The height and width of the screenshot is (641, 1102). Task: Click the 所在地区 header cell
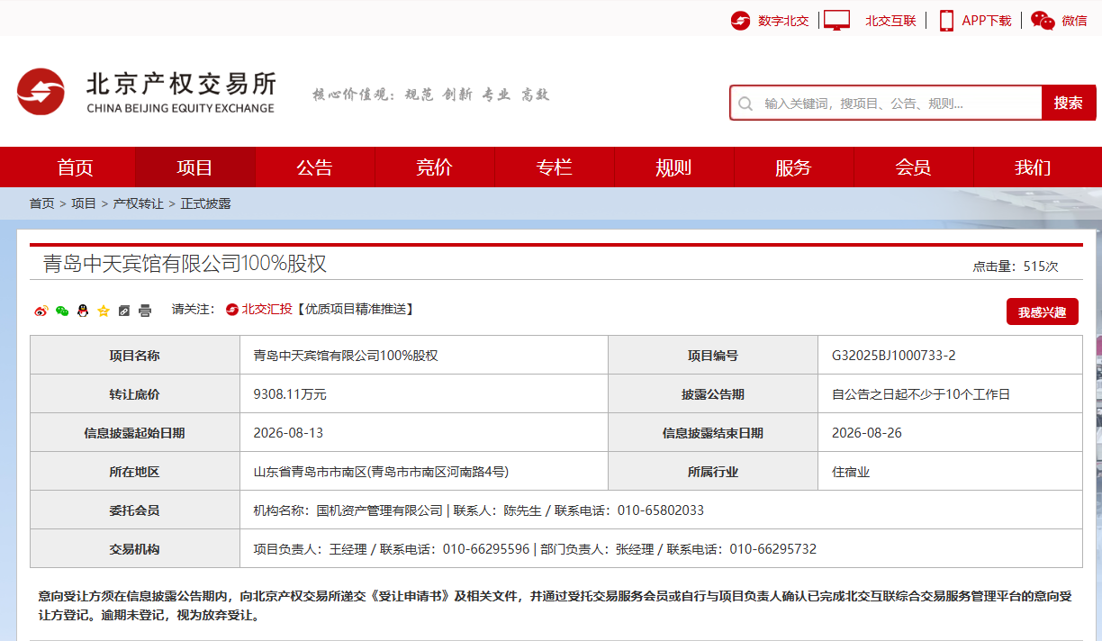click(x=135, y=472)
